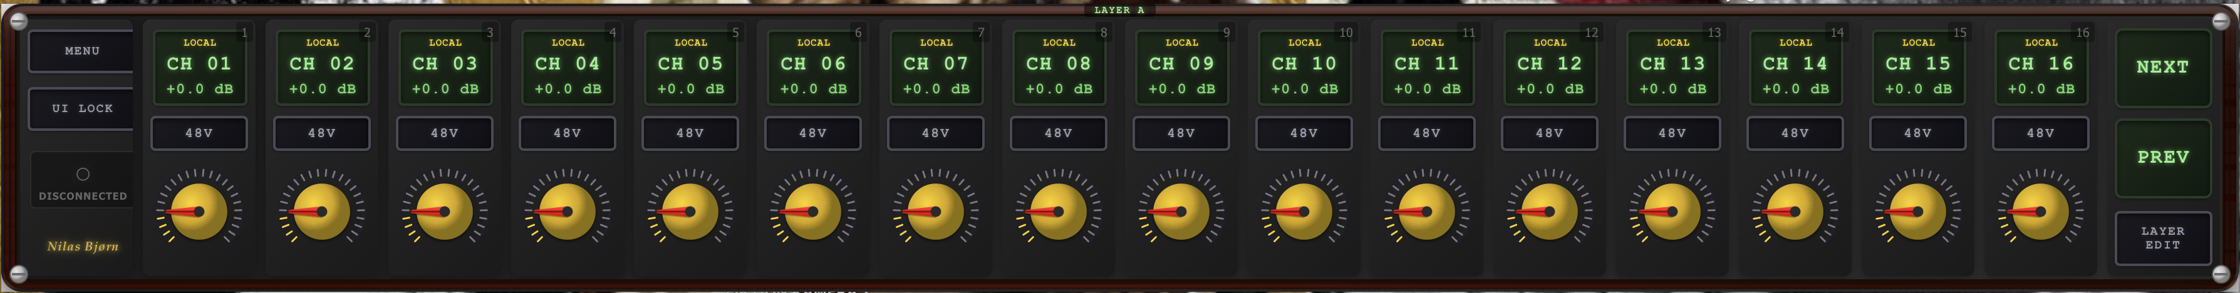Viewport: 2240px width, 293px height.
Task: Click the CH 03 gain knob
Action: point(444,211)
